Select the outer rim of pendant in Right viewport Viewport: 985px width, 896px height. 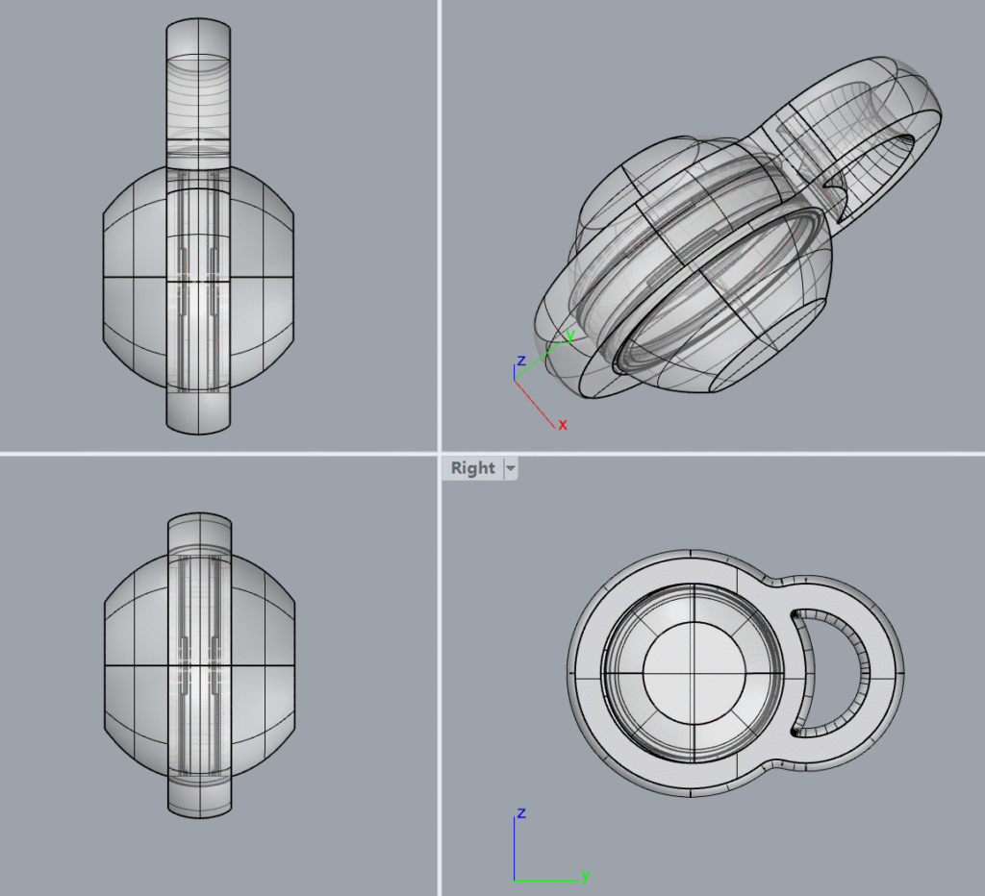coord(583,673)
